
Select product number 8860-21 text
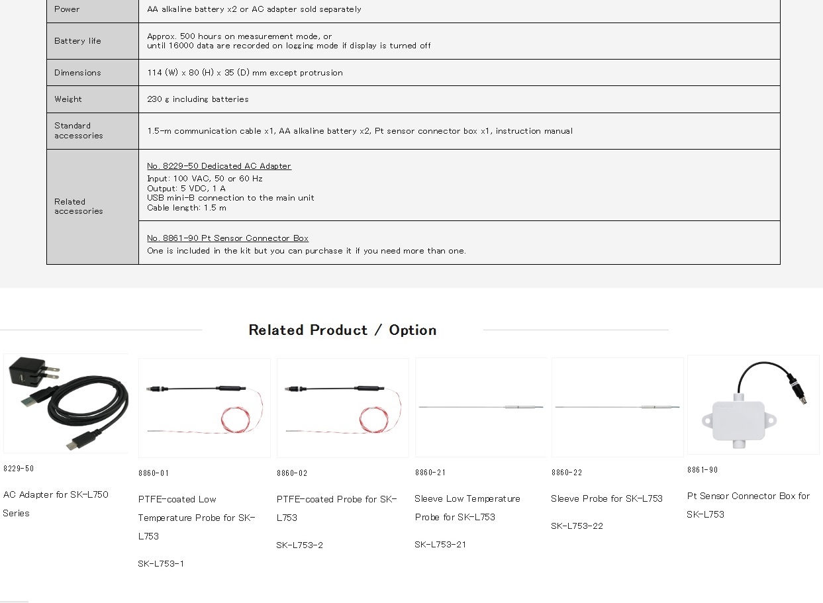(430, 473)
